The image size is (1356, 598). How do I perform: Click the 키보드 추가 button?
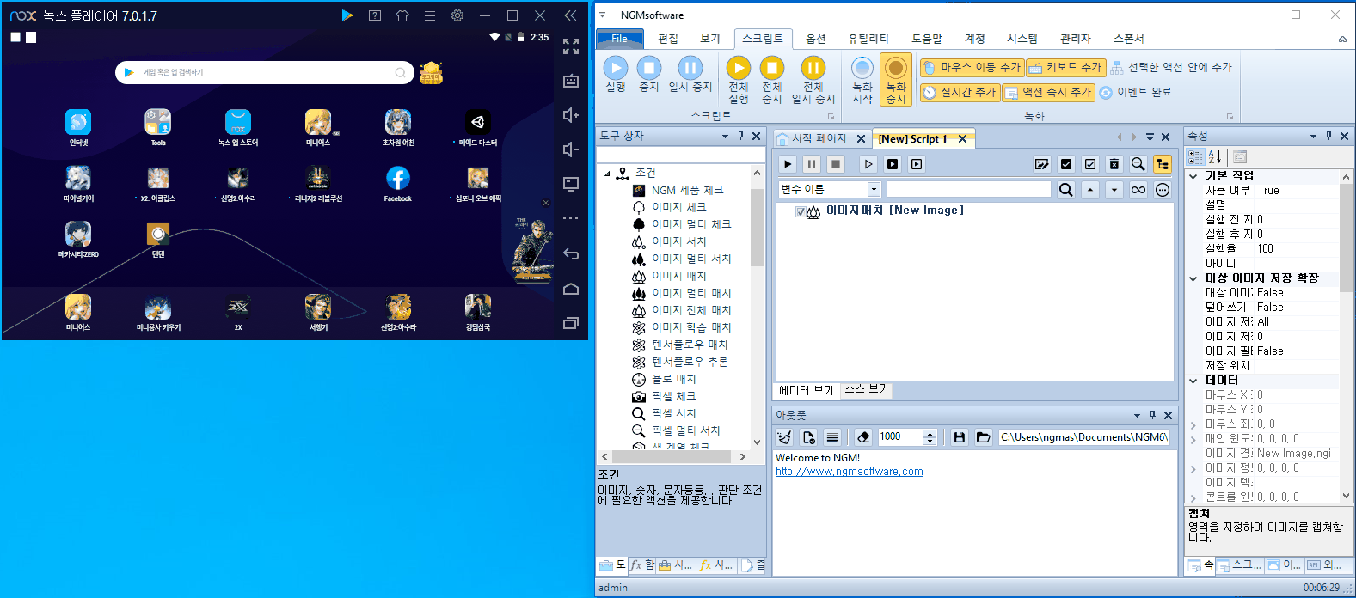[1065, 67]
